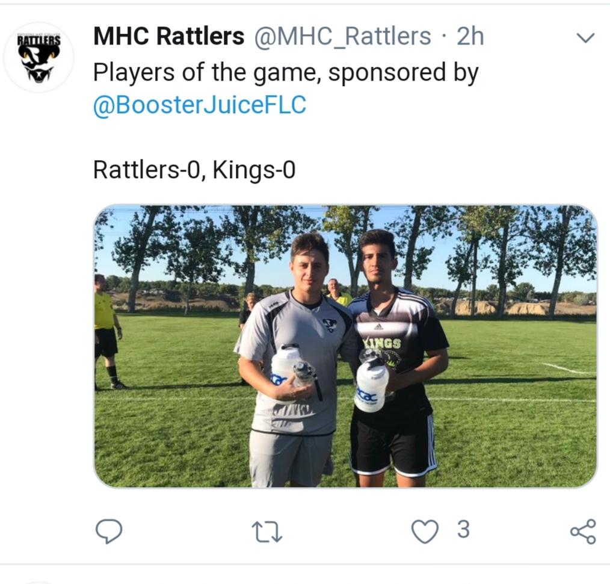
Task: Open the @BoosterJuiceFLC mention link
Action: [x=200, y=105]
